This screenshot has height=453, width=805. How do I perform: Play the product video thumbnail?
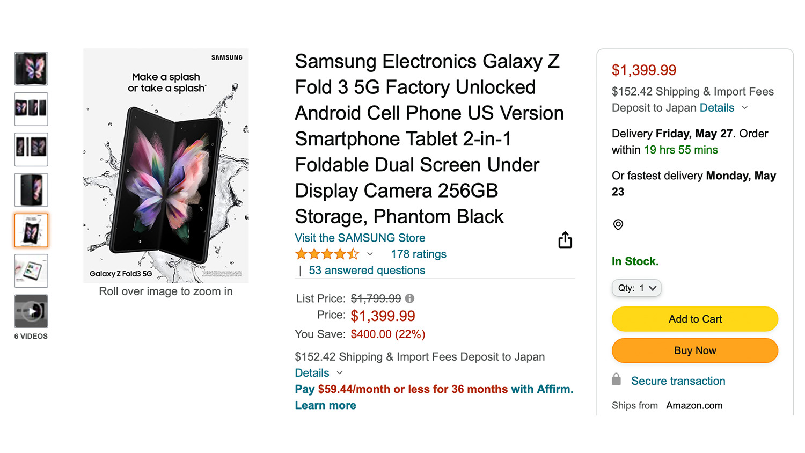[x=31, y=311]
